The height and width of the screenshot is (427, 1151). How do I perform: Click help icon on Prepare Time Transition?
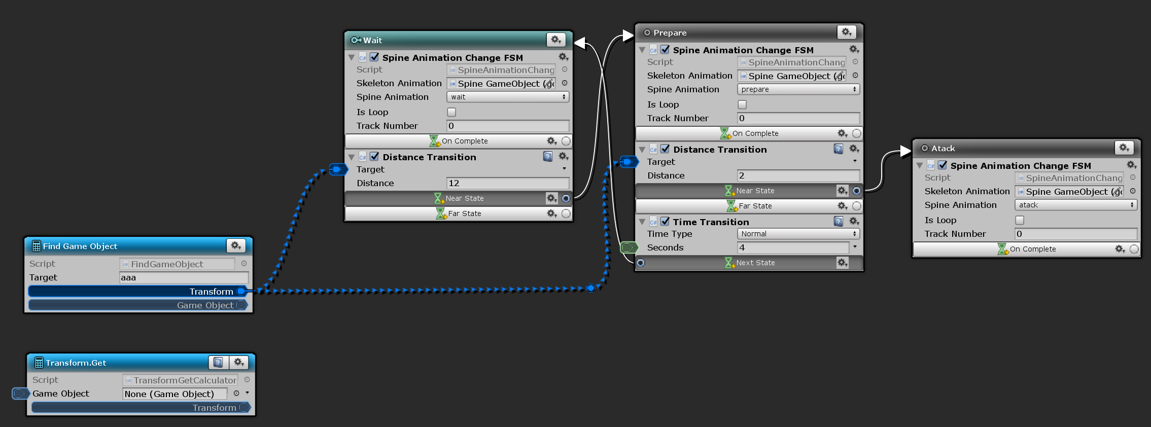pos(839,222)
